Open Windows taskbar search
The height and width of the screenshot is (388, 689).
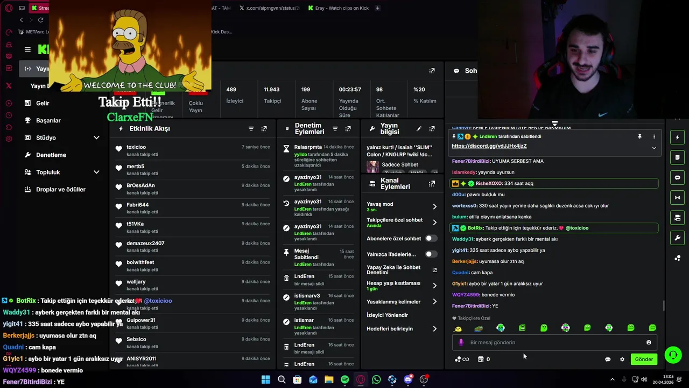click(282, 379)
